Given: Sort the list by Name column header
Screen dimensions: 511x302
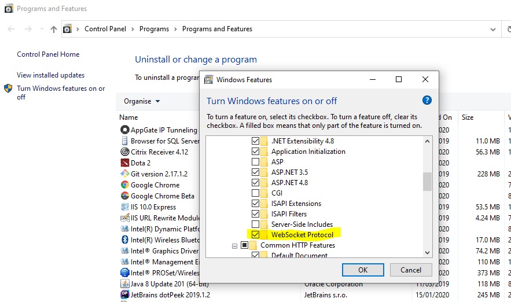Looking at the screenshot, I should (128, 117).
